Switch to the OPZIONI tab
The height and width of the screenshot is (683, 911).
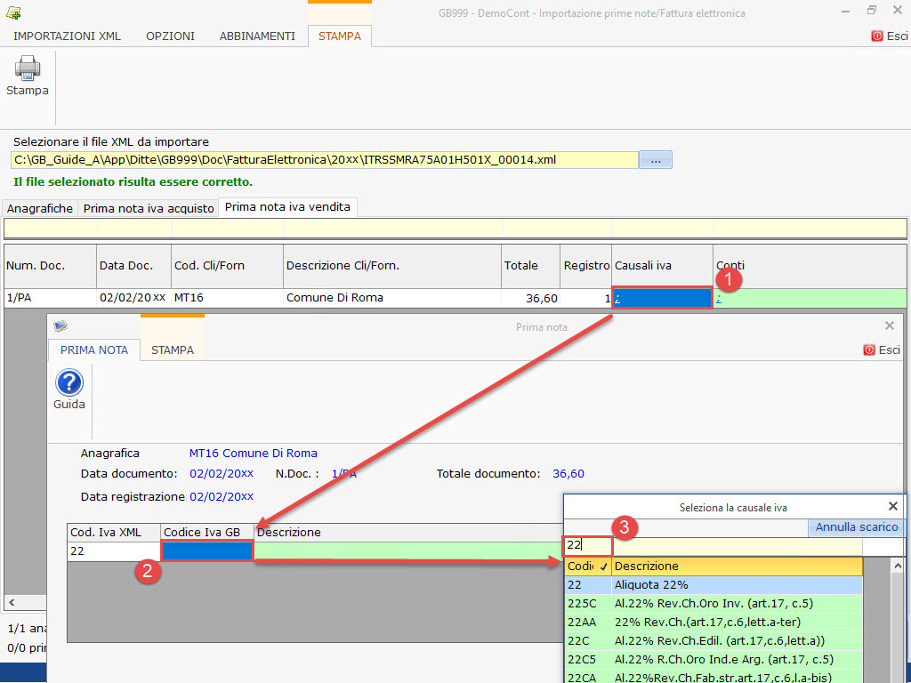pos(170,36)
